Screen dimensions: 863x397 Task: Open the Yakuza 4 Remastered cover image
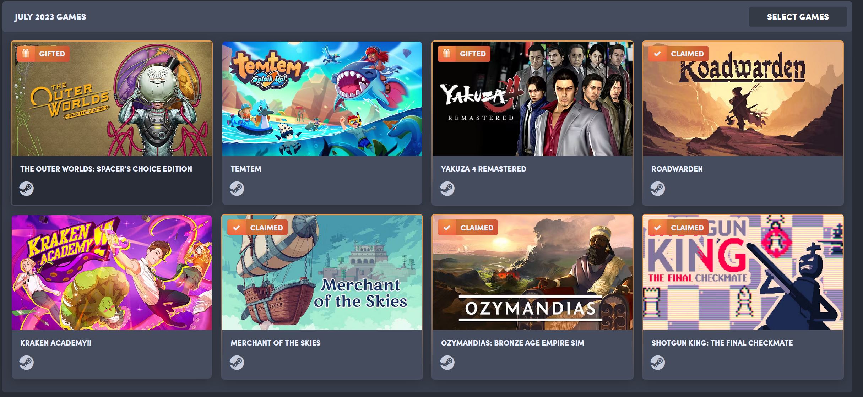532,99
